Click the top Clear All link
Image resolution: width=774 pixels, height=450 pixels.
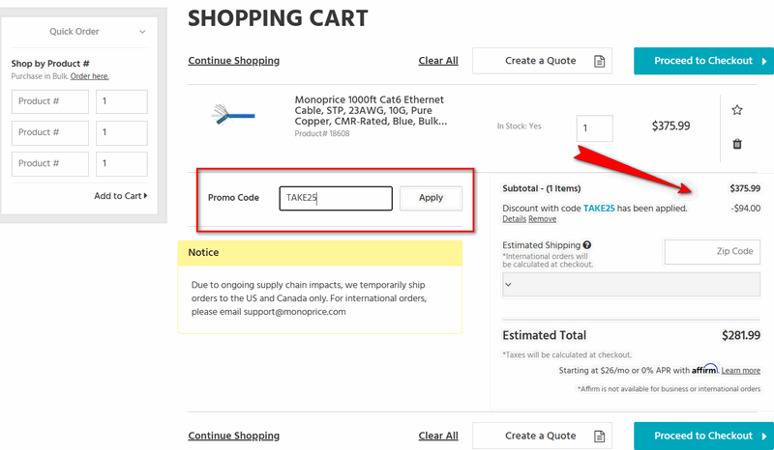click(438, 61)
